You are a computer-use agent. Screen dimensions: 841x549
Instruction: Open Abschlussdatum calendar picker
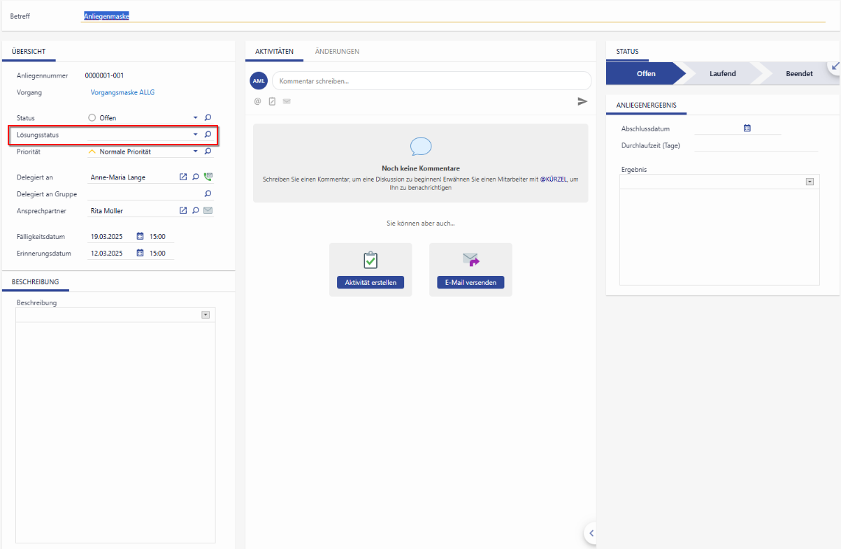pos(747,129)
